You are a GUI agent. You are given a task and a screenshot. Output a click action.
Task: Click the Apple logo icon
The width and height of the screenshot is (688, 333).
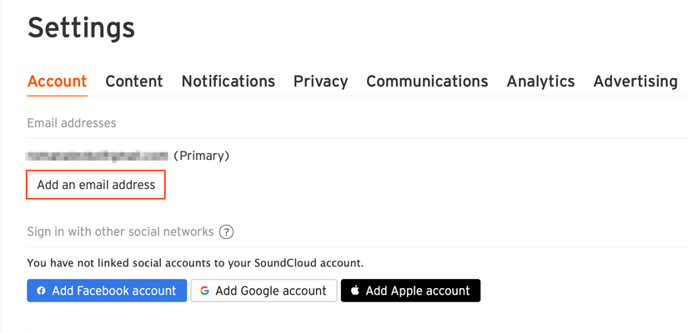354,291
